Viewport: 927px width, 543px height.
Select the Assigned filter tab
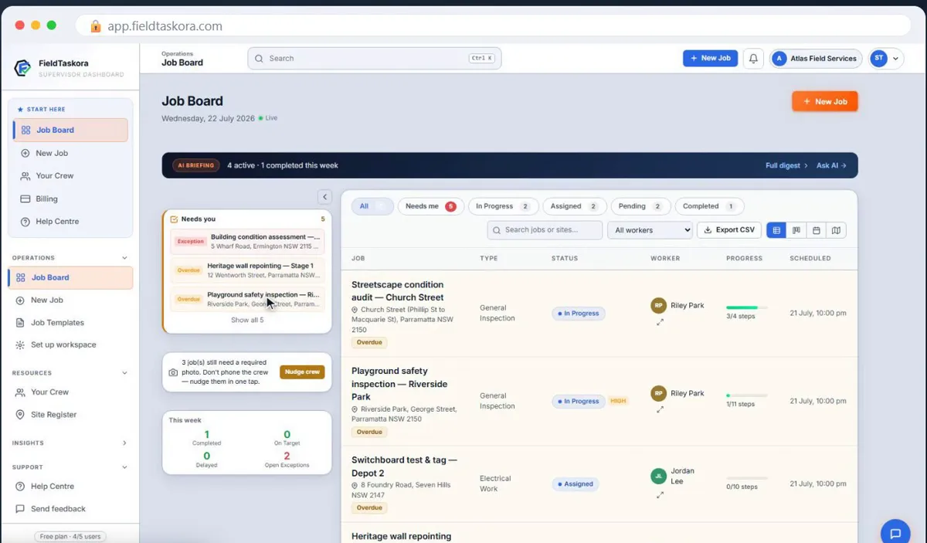[x=574, y=207]
